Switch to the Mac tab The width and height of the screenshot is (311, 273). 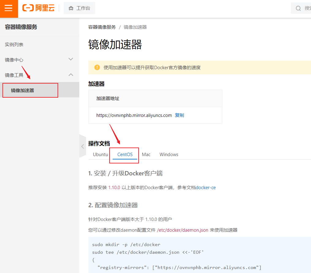click(146, 155)
